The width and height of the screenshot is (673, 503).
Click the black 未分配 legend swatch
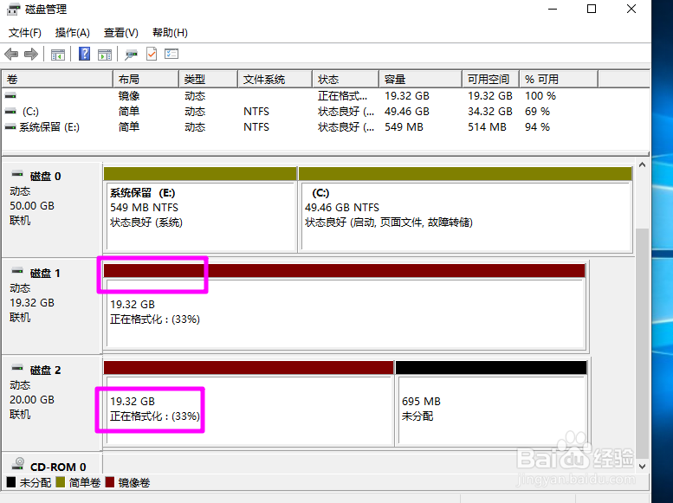coord(11,482)
